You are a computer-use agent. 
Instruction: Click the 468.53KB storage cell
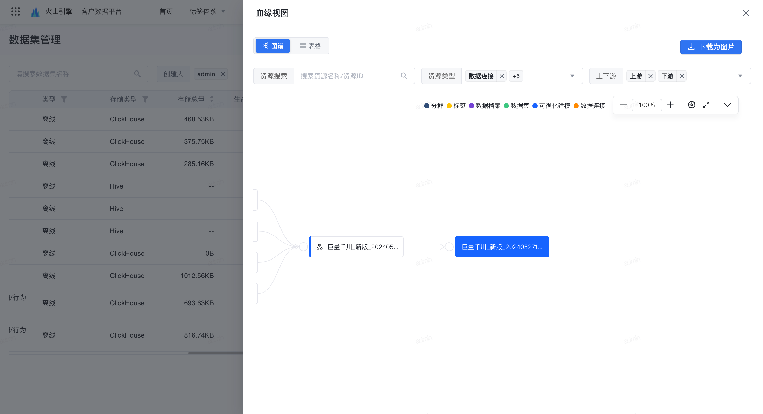tap(199, 119)
